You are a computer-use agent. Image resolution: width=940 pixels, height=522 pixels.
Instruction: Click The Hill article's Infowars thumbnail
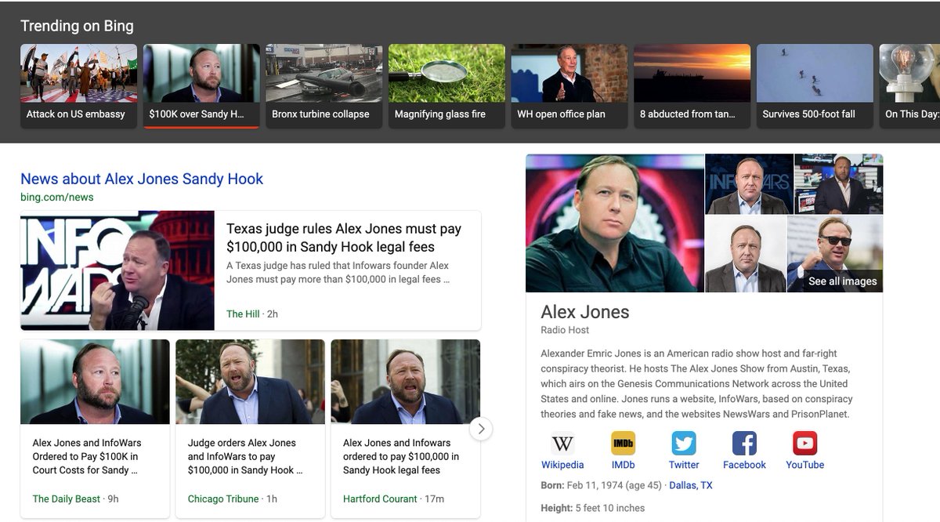pyautogui.click(x=117, y=270)
